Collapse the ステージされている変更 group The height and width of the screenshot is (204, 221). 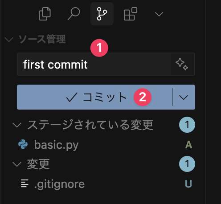click(x=17, y=125)
